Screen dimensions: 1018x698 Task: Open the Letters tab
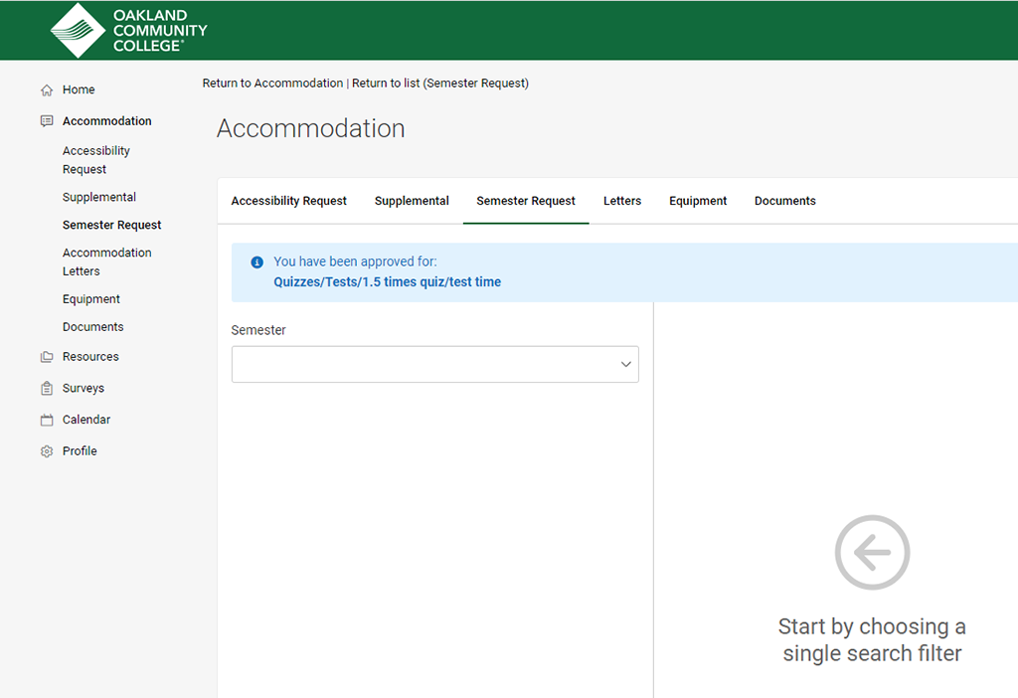(622, 201)
